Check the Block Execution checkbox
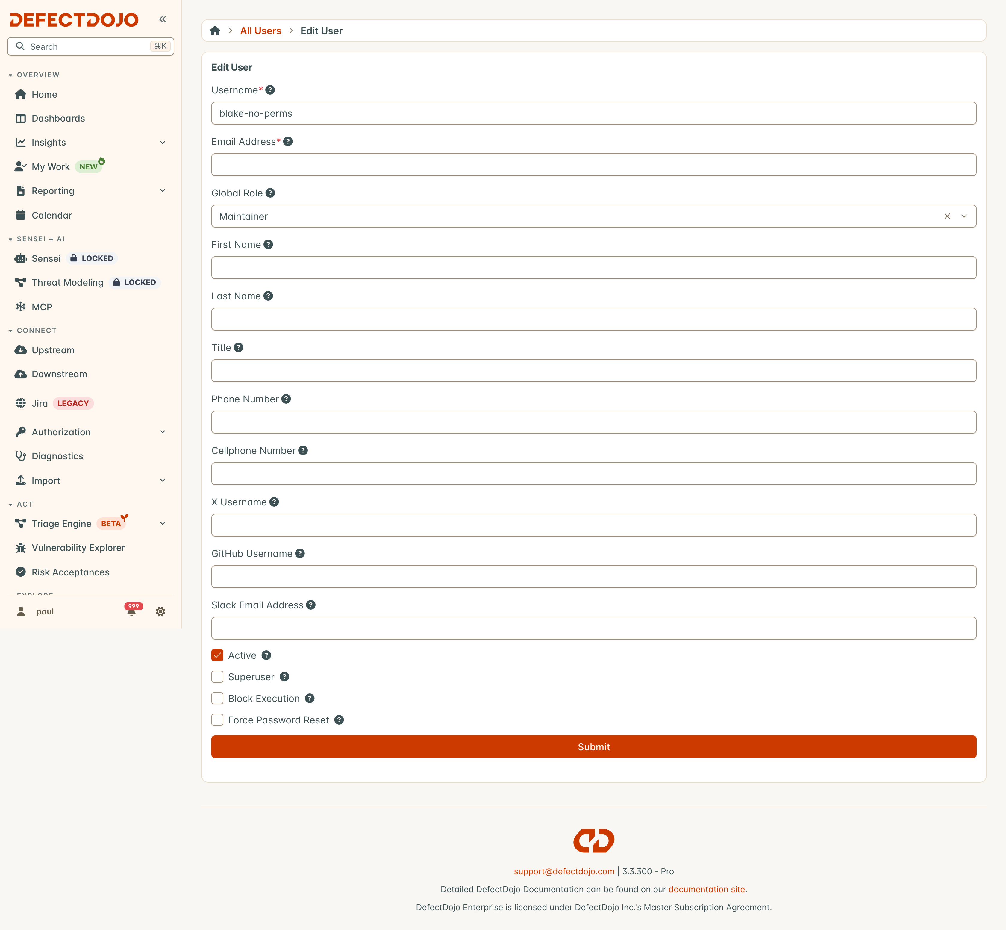Screen dimensions: 1006x930 coord(217,699)
